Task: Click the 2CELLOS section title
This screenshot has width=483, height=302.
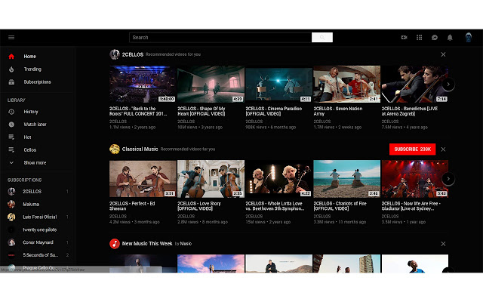Action: [x=133, y=54]
